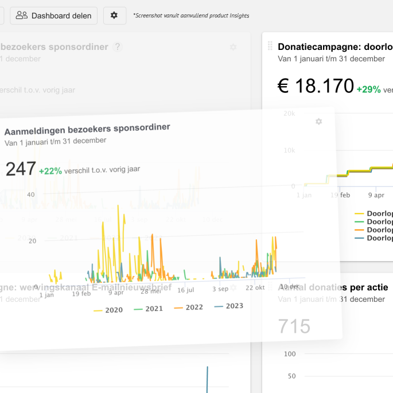Click the 247 registrations total figure
The image size is (393, 393).
(21, 169)
